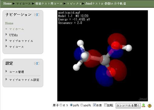Click the Model 1.1 MO 12/20 text

73,16
